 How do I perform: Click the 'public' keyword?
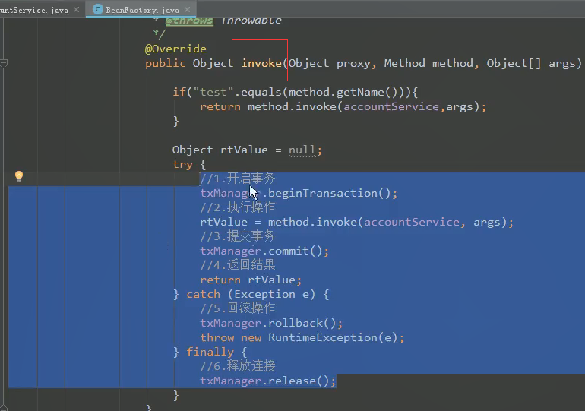[x=166, y=64]
